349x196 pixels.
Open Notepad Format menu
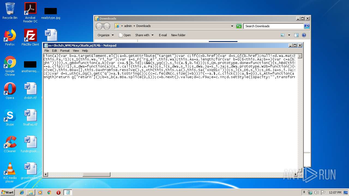point(65,51)
